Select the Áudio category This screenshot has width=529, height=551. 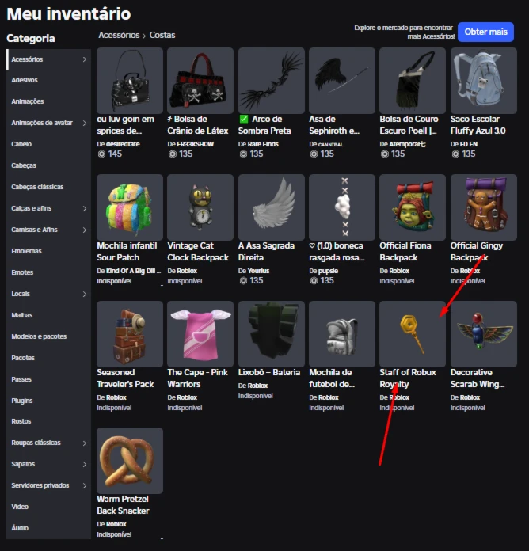click(x=48, y=528)
